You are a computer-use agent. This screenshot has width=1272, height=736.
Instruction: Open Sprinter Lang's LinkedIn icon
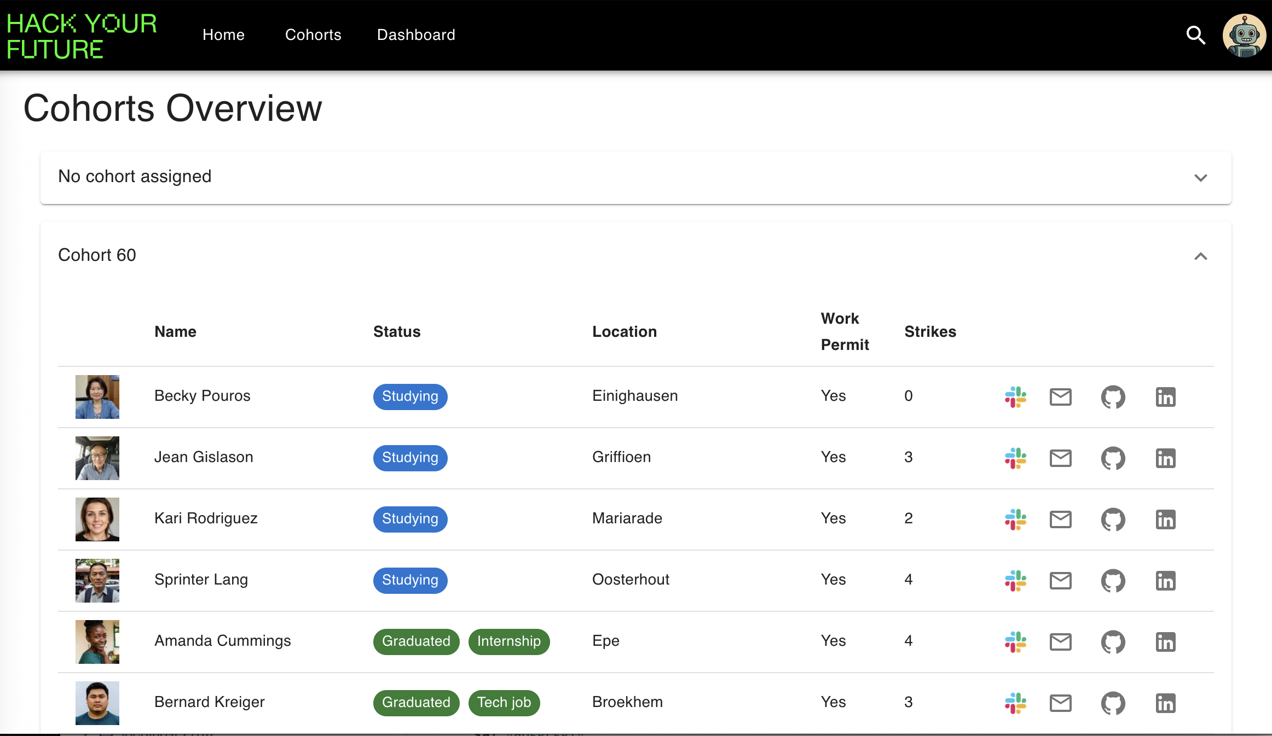(x=1165, y=581)
